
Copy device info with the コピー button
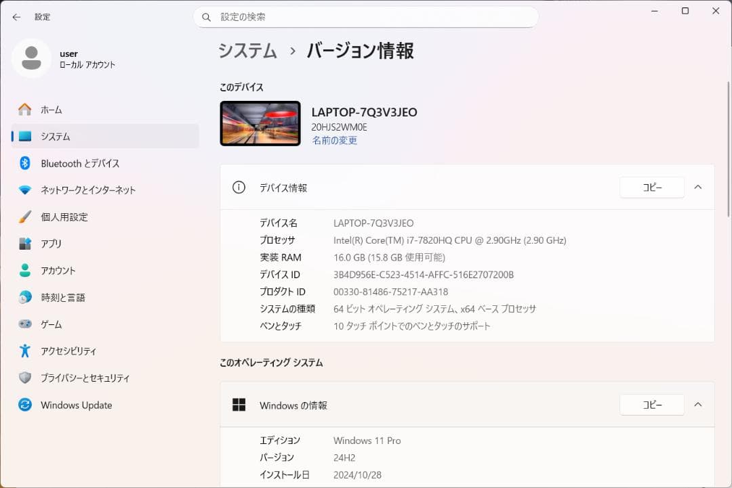[651, 187]
